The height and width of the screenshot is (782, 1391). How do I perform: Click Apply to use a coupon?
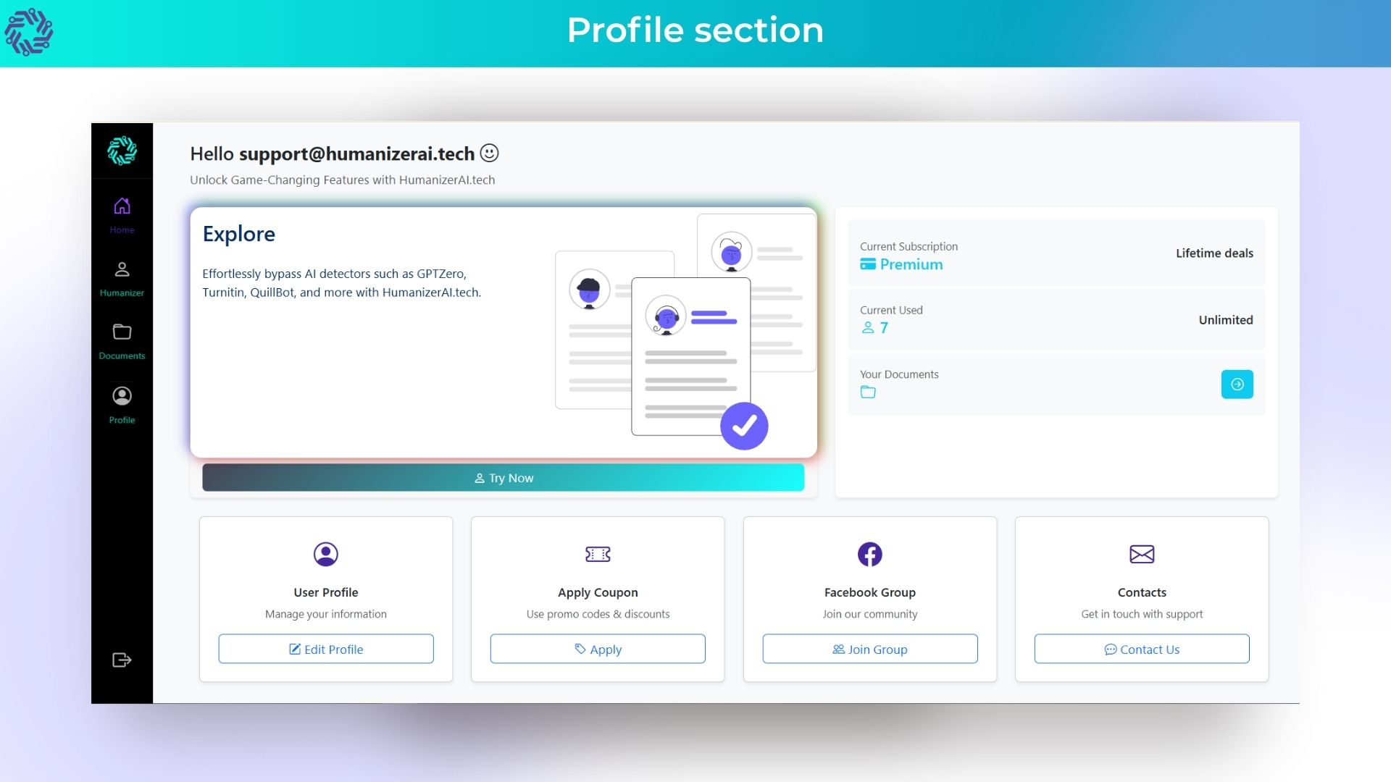pos(598,649)
